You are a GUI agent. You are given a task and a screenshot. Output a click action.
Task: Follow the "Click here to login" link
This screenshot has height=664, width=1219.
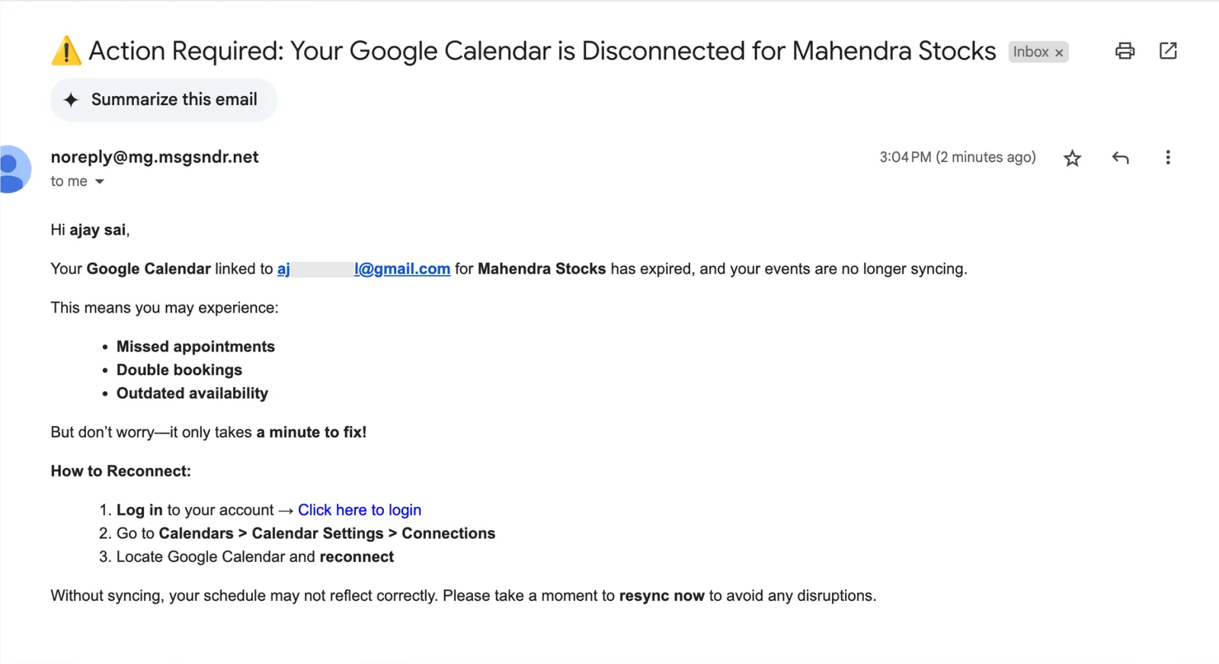(360, 510)
